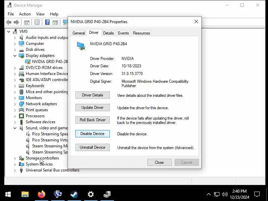Click the Print queues printer icon

[x=21, y=110]
